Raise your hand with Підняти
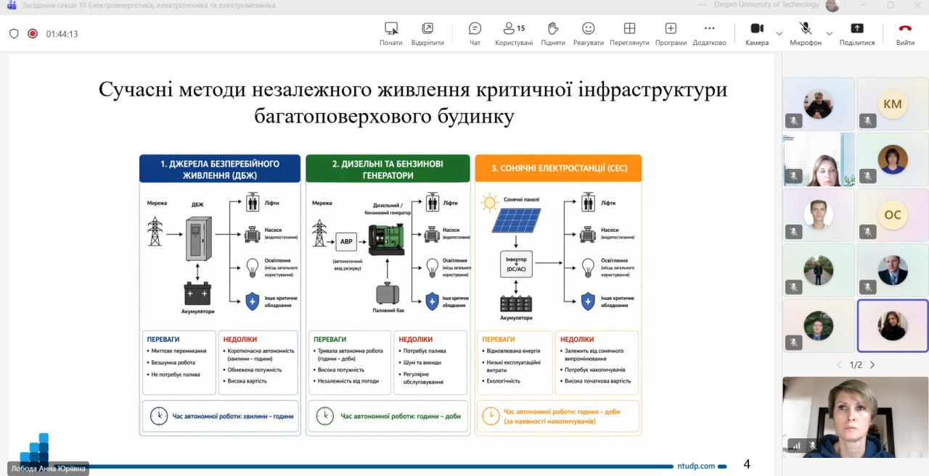929x476 pixels. pyautogui.click(x=552, y=33)
